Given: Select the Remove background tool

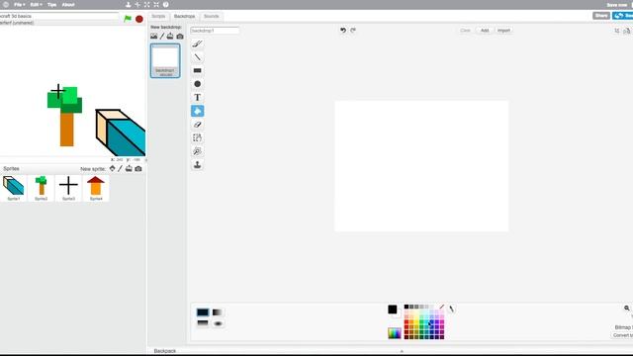Looking at the screenshot, I should click(197, 151).
